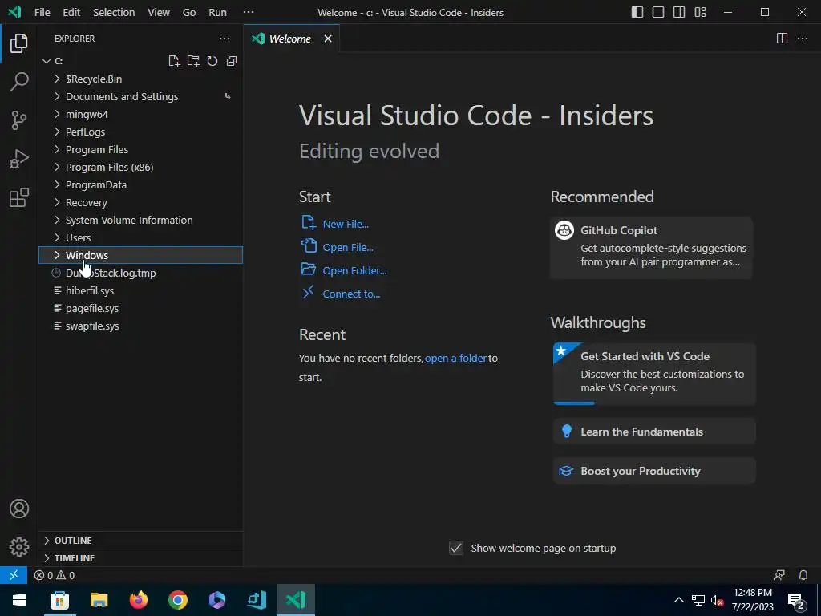The image size is (821, 616).
Task: Click the 'open a folder' link
Action: click(x=455, y=359)
